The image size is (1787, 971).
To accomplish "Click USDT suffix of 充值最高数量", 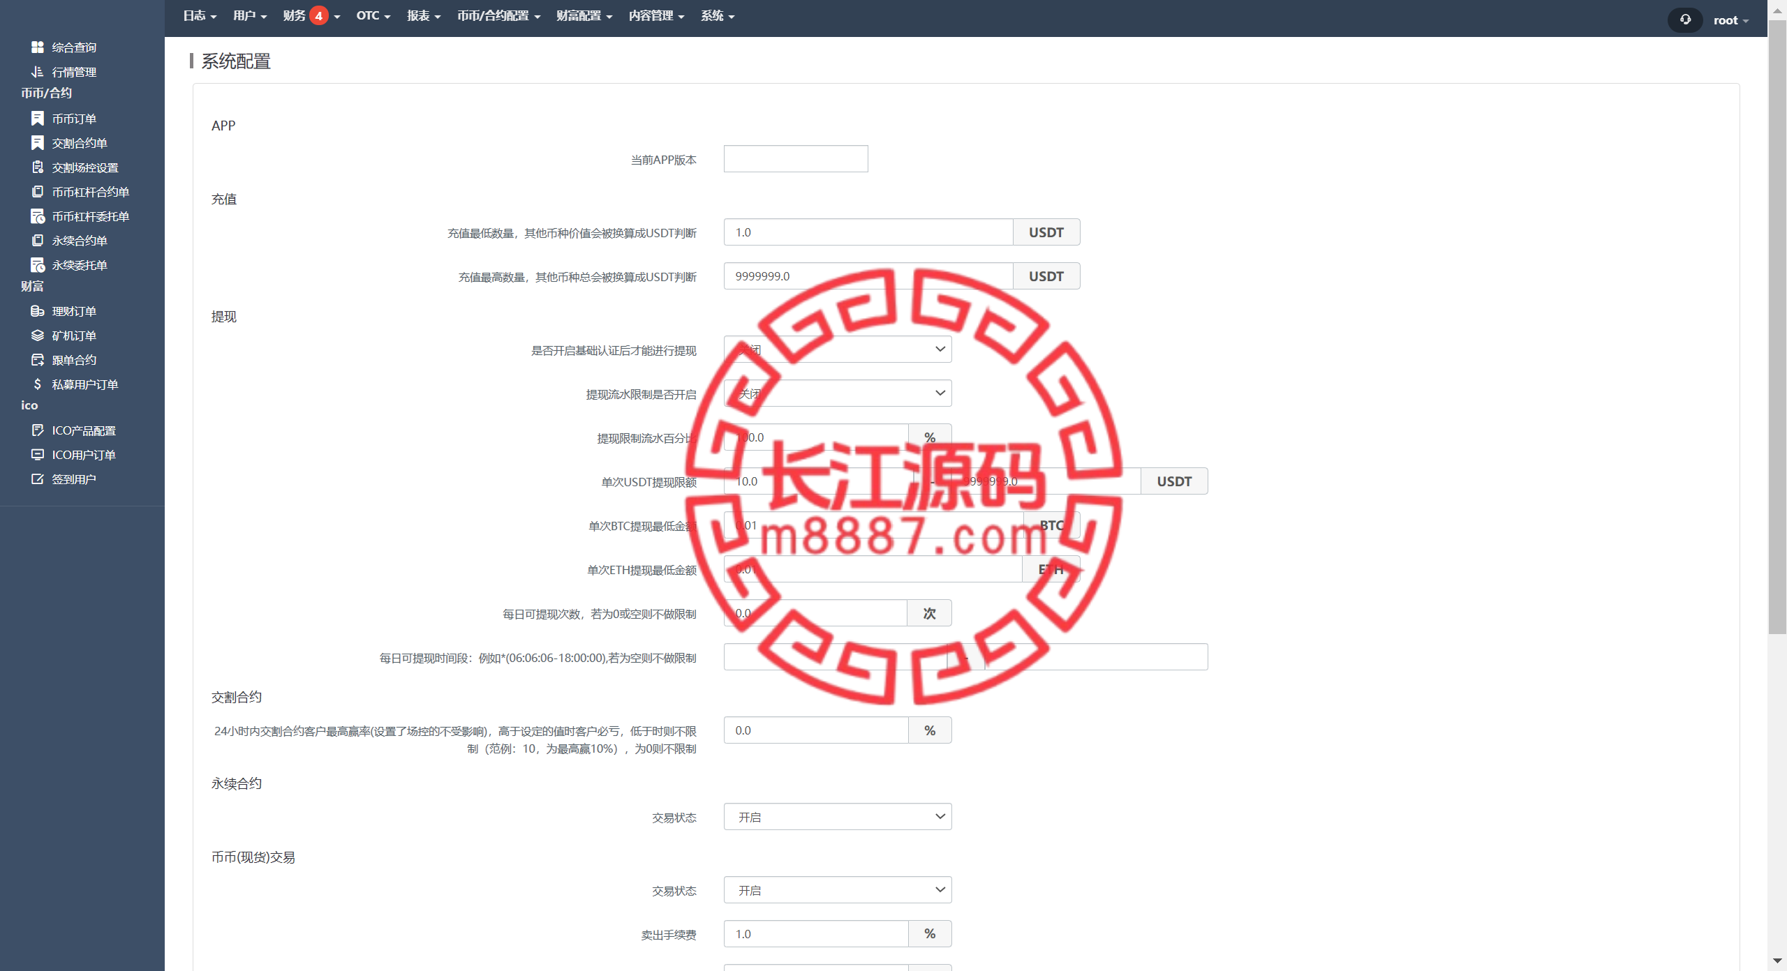I will pos(1046,276).
